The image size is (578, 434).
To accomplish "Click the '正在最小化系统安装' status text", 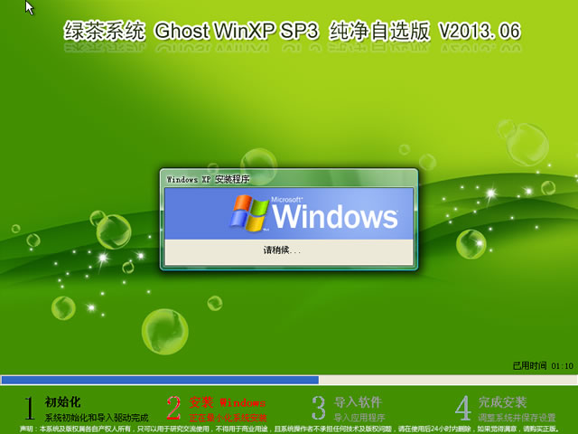I will [228, 418].
